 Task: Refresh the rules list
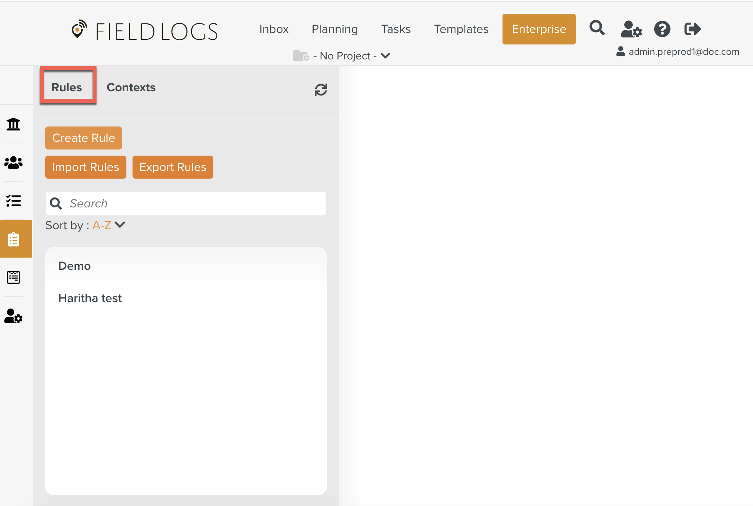(x=321, y=90)
